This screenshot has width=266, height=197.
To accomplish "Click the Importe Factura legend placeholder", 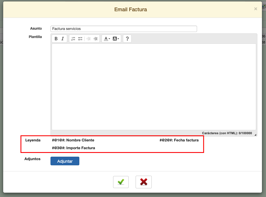I will tap(73, 148).
